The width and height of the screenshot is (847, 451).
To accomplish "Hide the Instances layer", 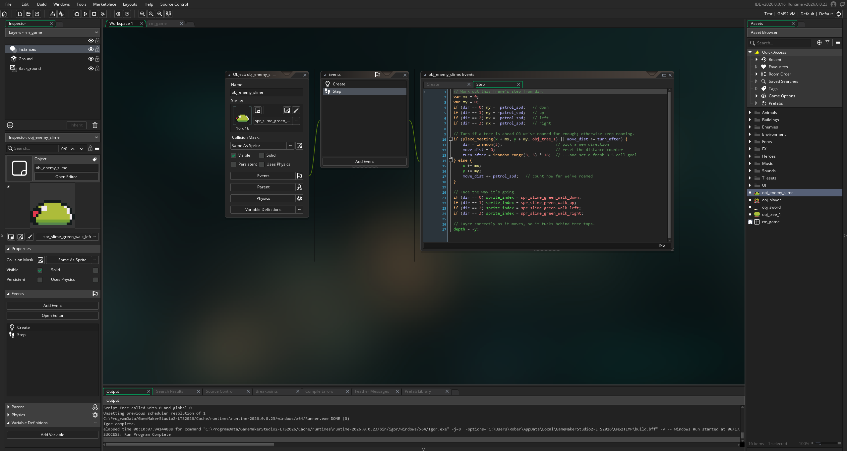I will pos(91,49).
